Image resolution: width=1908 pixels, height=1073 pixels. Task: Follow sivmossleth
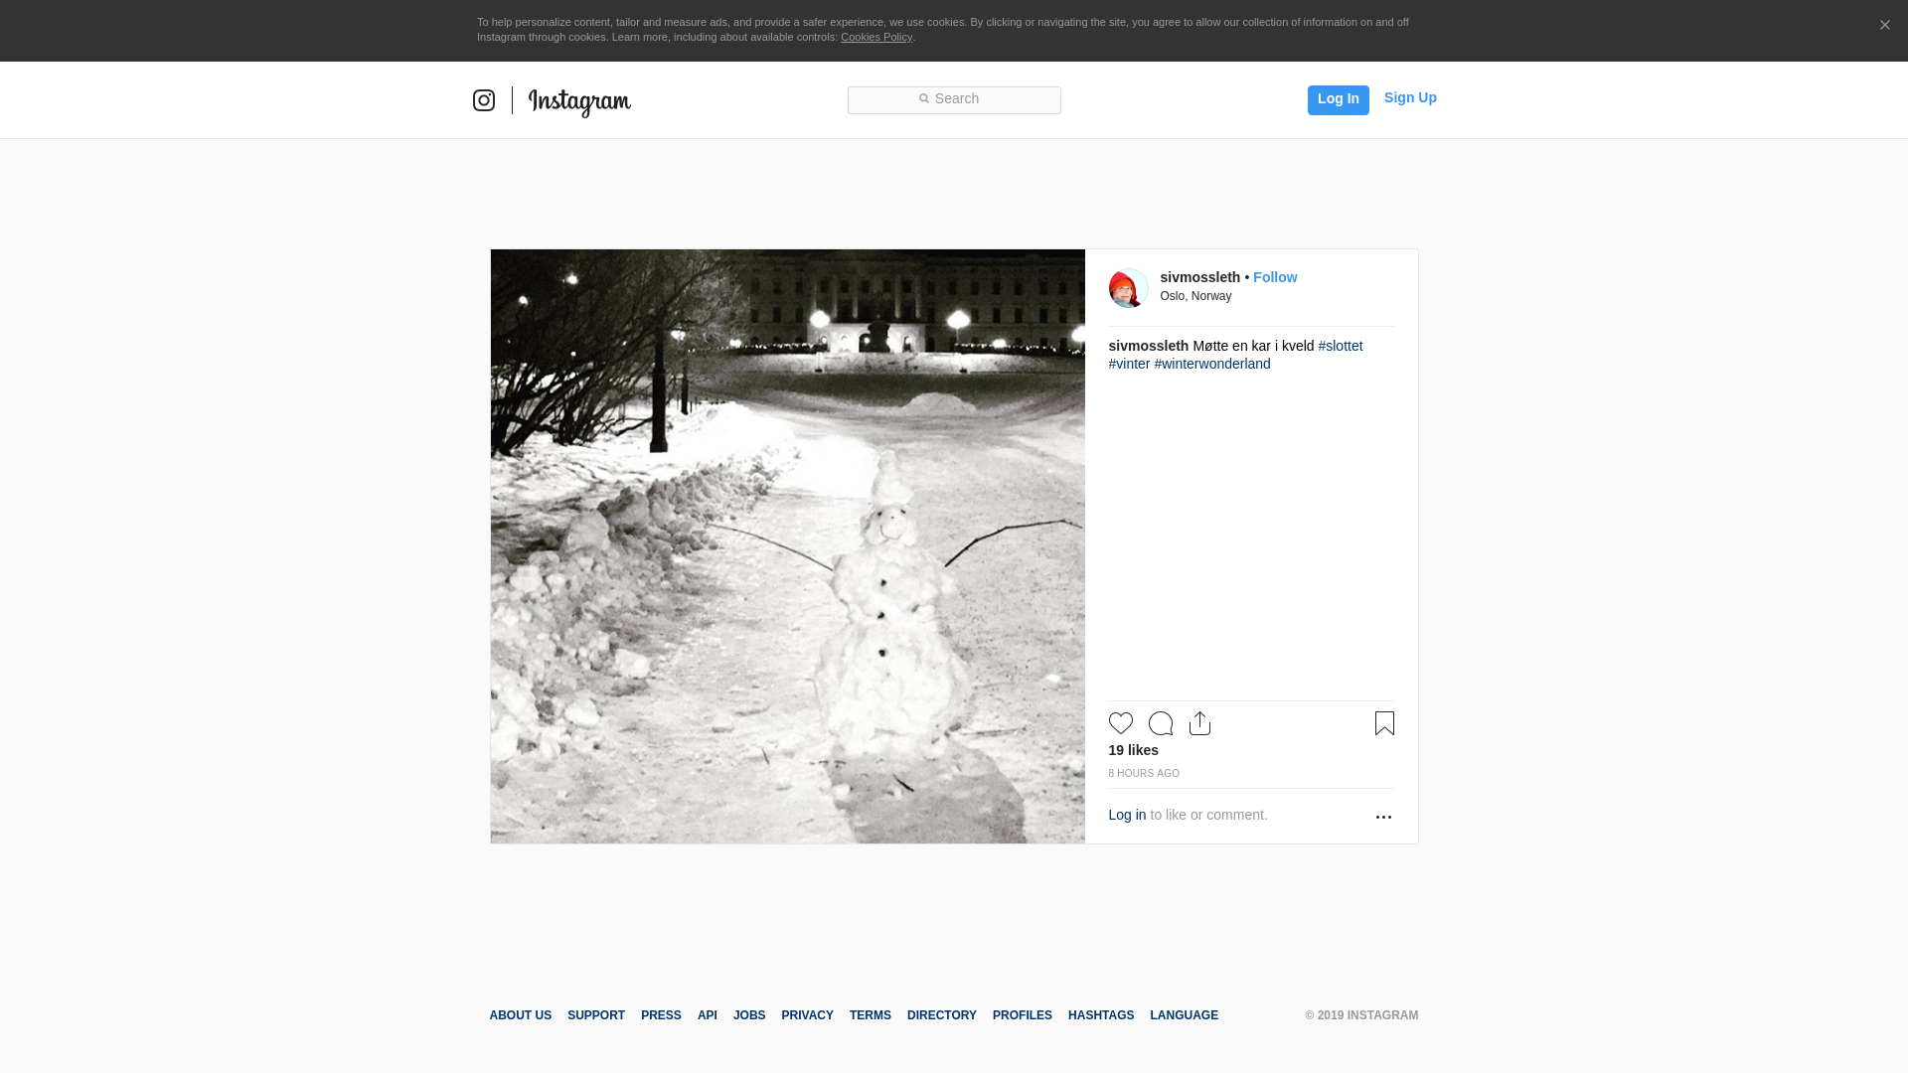point(1275,277)
